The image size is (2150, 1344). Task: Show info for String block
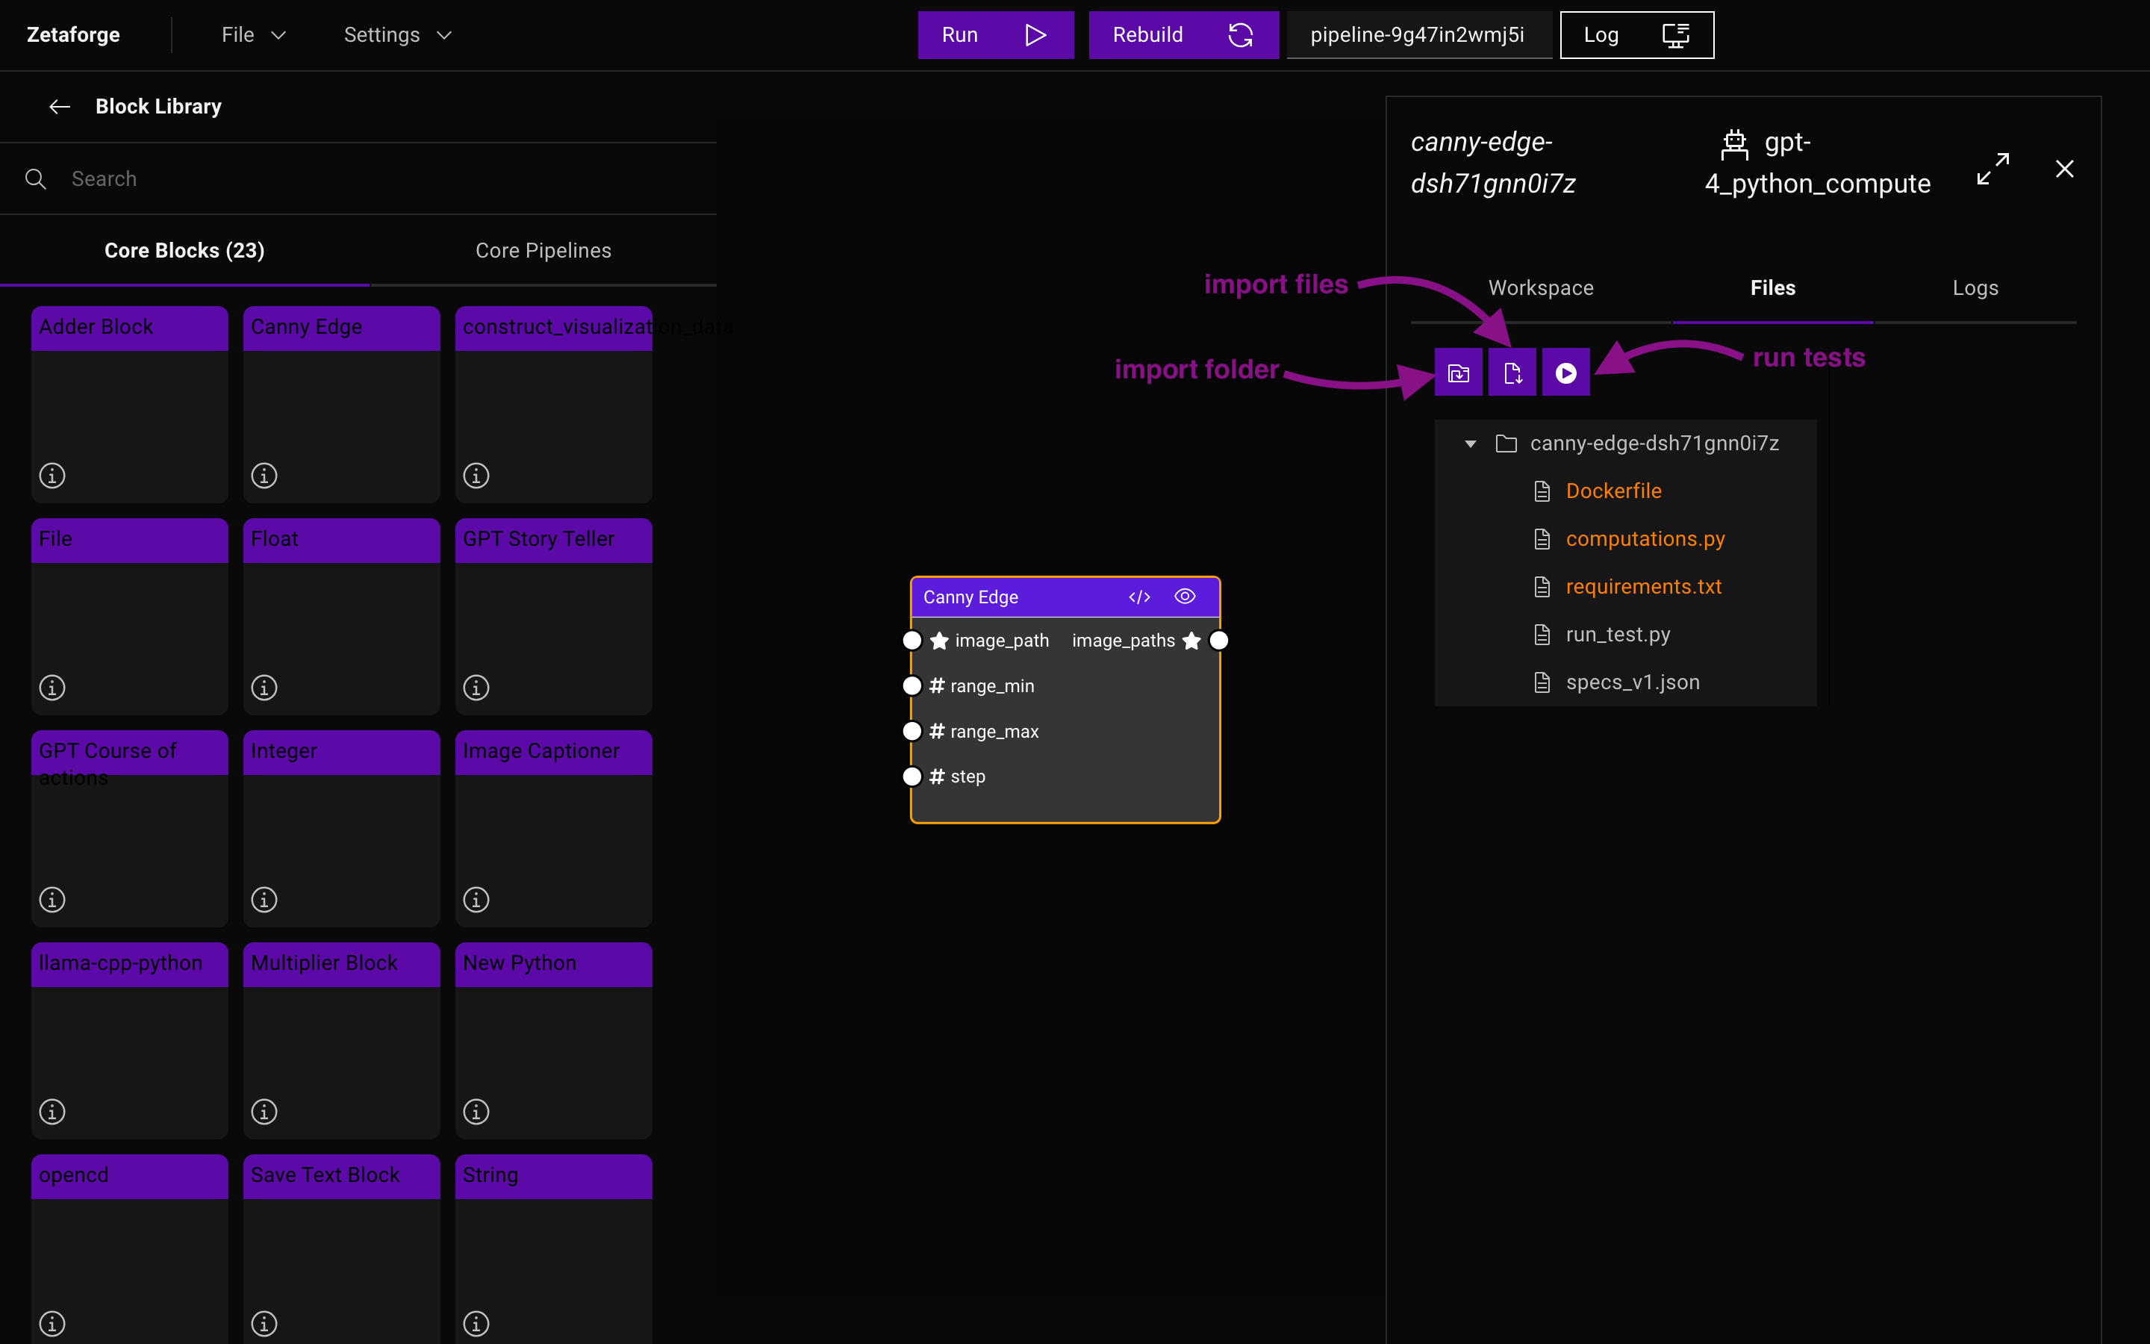point(476,1324)
